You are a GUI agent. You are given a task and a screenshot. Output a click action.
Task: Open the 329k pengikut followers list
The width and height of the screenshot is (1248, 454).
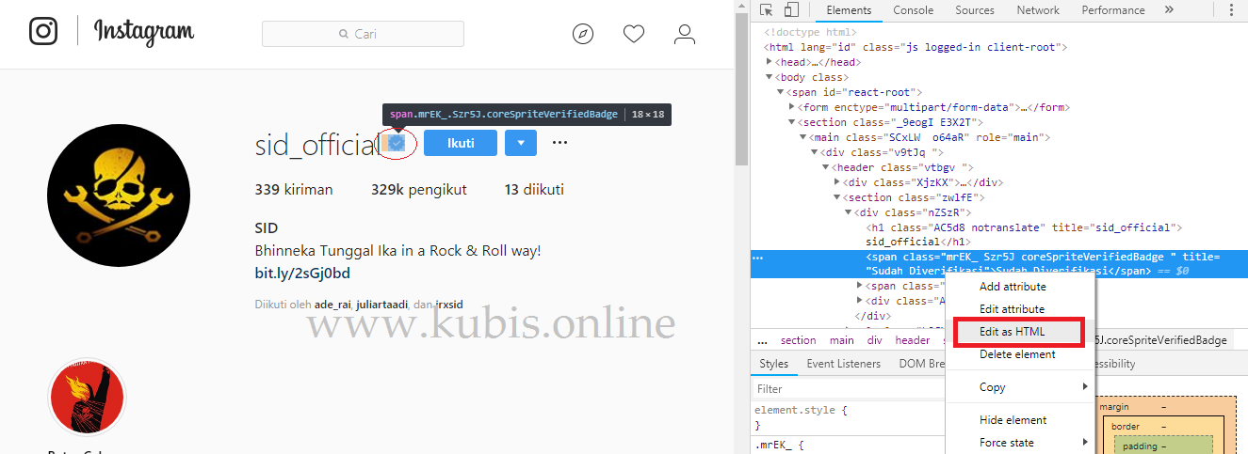[x=419, y=190]
